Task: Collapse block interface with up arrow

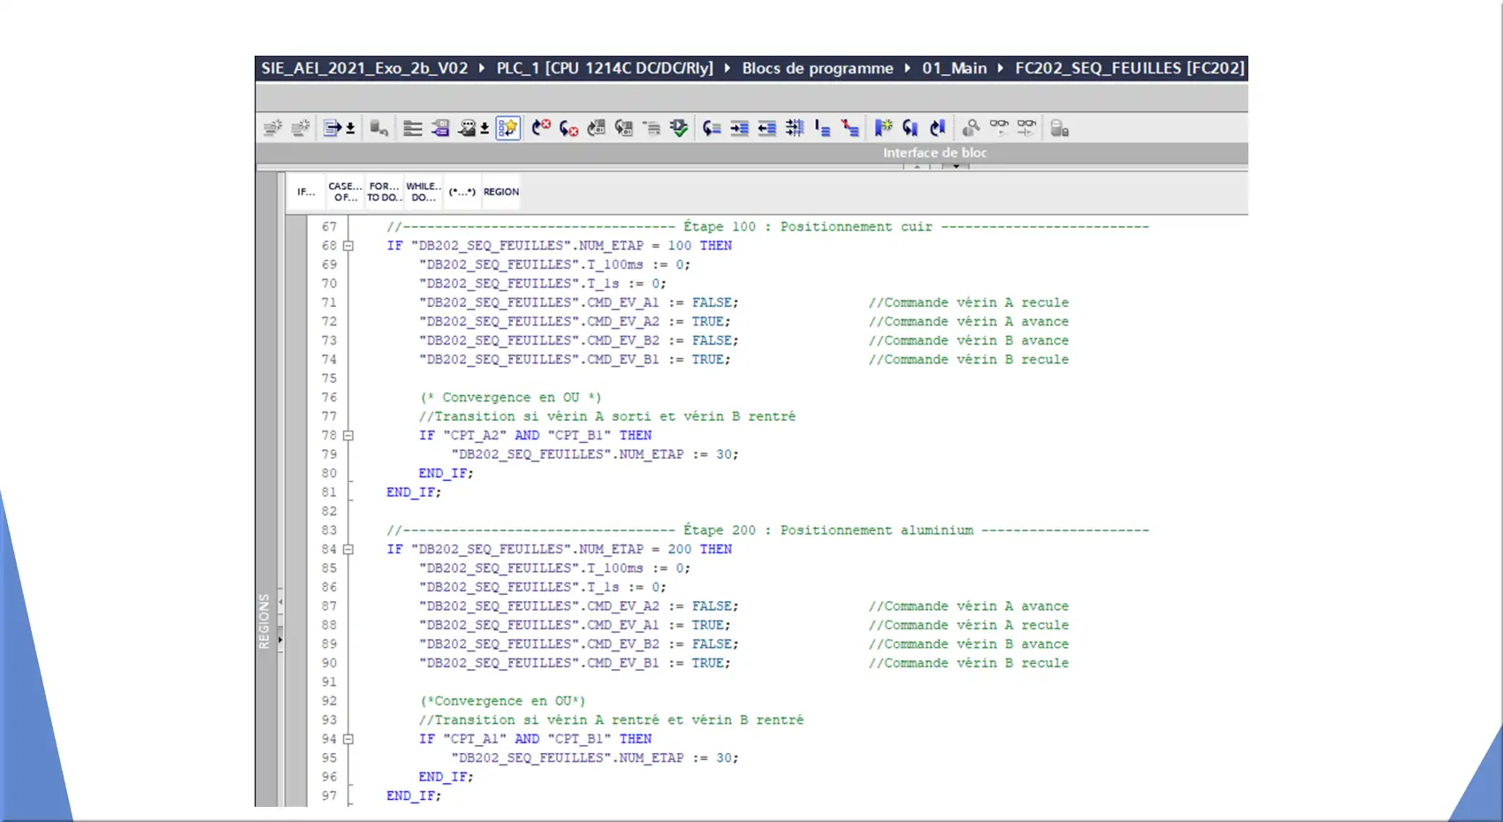Action: pos(917,166)
